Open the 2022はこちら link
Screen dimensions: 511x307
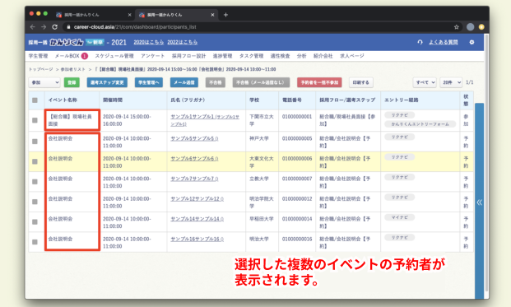[x=182, y=42]
